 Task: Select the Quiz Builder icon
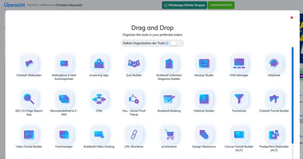[x=134, y=63]
